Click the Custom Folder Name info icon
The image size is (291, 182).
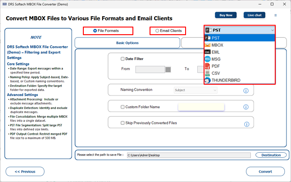click(246, 107)
